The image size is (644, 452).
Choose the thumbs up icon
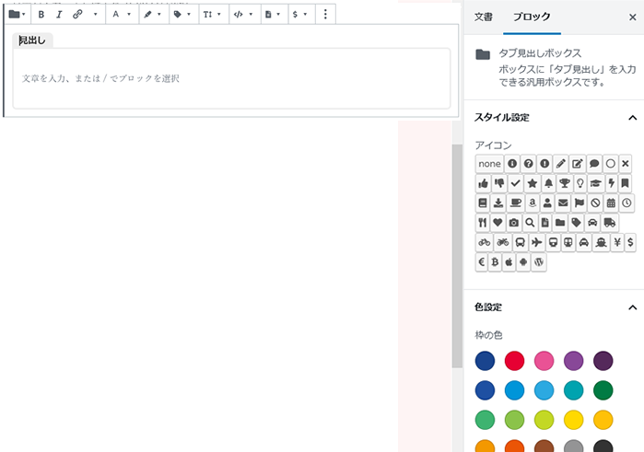pyautogui.click(x=483, y=183)
